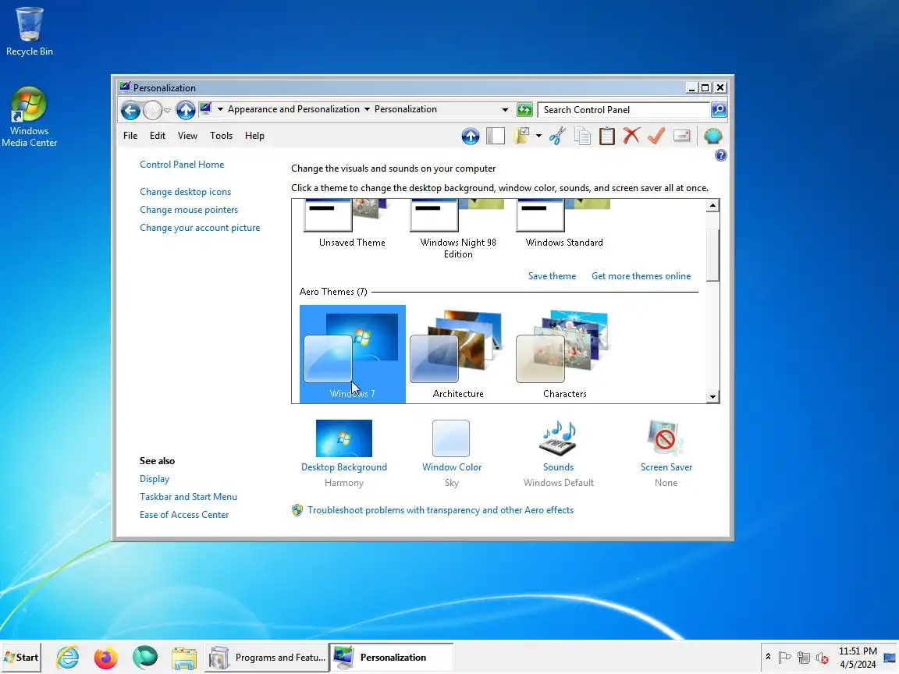This screenshot has height=674, width=899.
Task: Click the folder views toolbar icon
Action: point(522,136)
